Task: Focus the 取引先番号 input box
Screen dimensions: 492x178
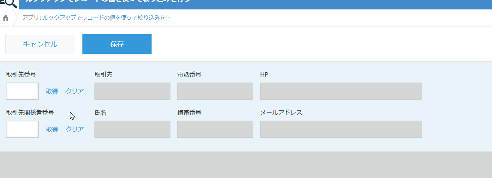Action: [22, 91]
